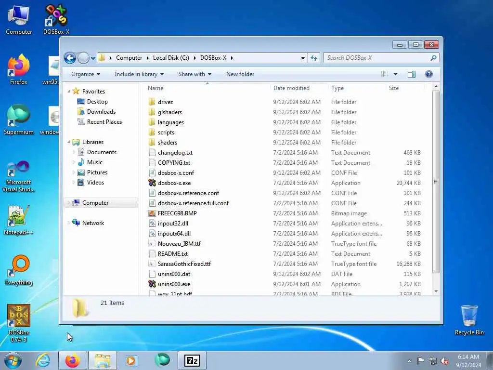
Task: Open the Organize menu
Action: (x=86, y=74)
